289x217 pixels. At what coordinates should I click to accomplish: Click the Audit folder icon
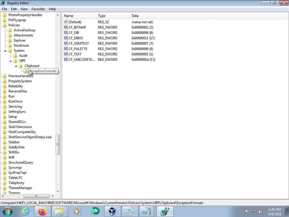click(16, 56)
